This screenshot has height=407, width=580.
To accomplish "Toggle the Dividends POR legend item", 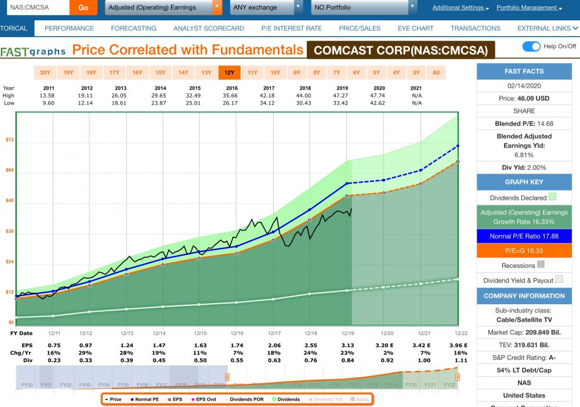I will (244, 399).
